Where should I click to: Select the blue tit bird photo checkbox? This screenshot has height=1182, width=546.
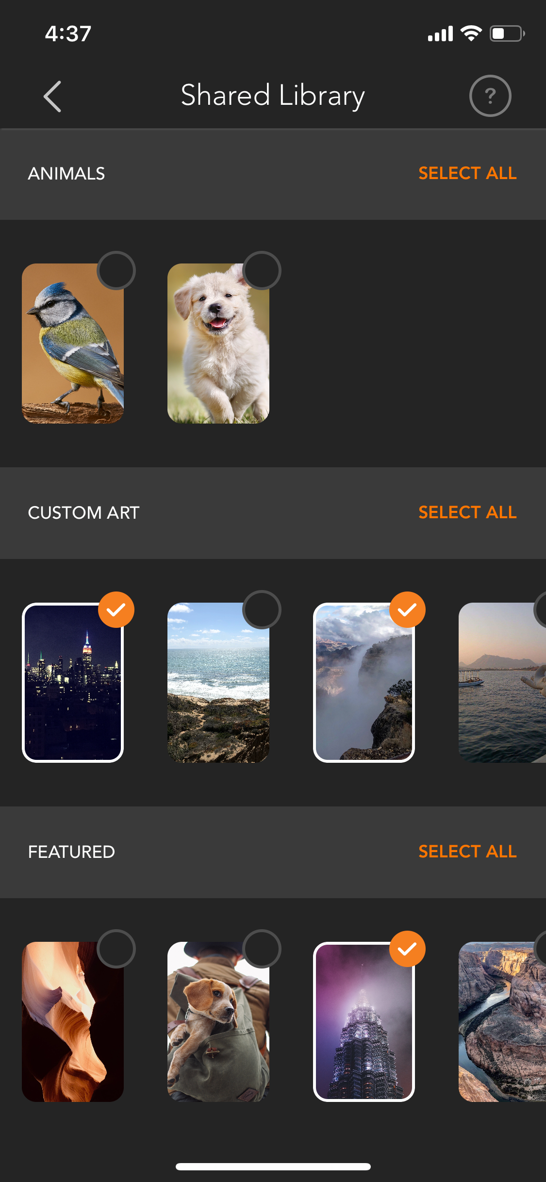click(116, 270)
